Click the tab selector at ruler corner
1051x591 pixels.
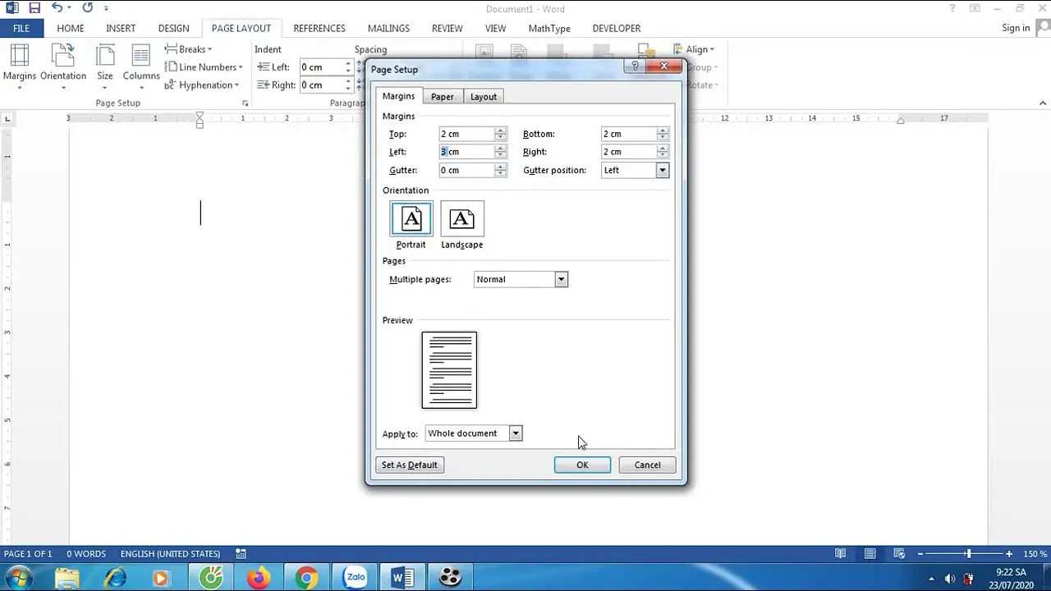pyautogui.click(x=8, y=119)
